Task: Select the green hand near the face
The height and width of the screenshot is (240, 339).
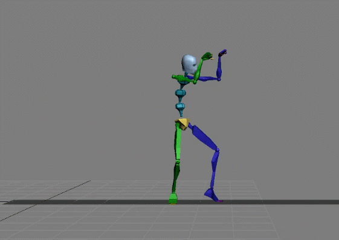Action: (x=207, y=56)
